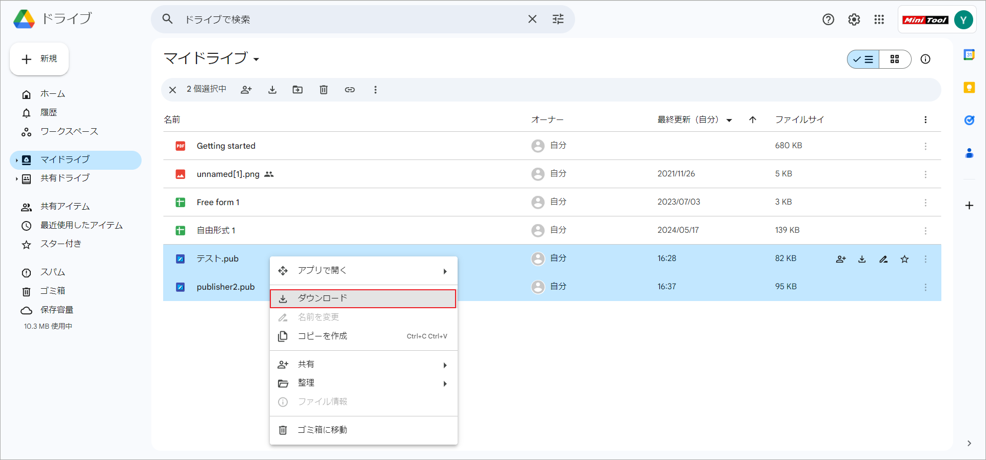Open Google Contacts side panel
Viewport: 986px width, 460px height.
969,153
